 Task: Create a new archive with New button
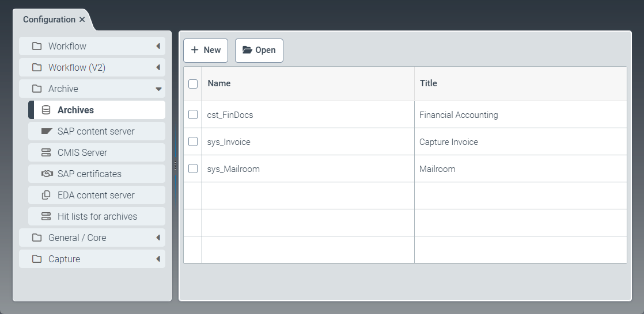click(206, 51)
